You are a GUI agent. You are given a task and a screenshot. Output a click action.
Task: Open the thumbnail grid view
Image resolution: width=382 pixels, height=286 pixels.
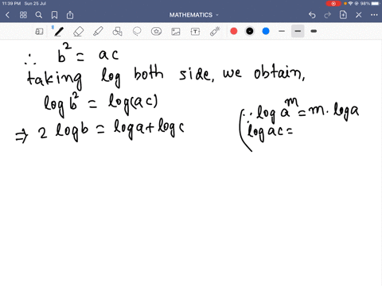point(23,15)
